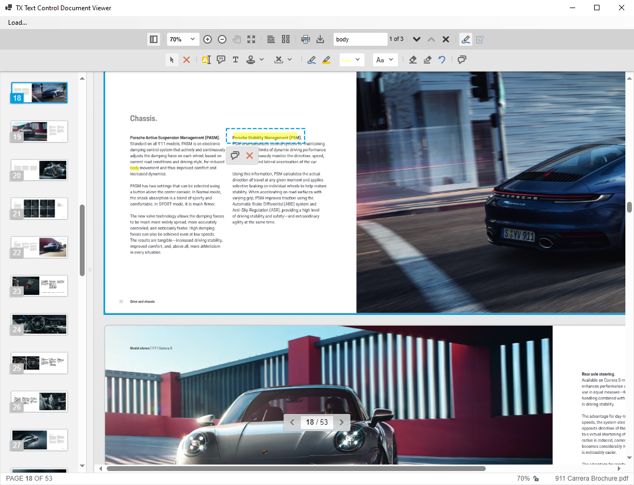Click the document vertical scrollbar down arrow
This screenshot has width=634, height=485.
tap(629, 458)
